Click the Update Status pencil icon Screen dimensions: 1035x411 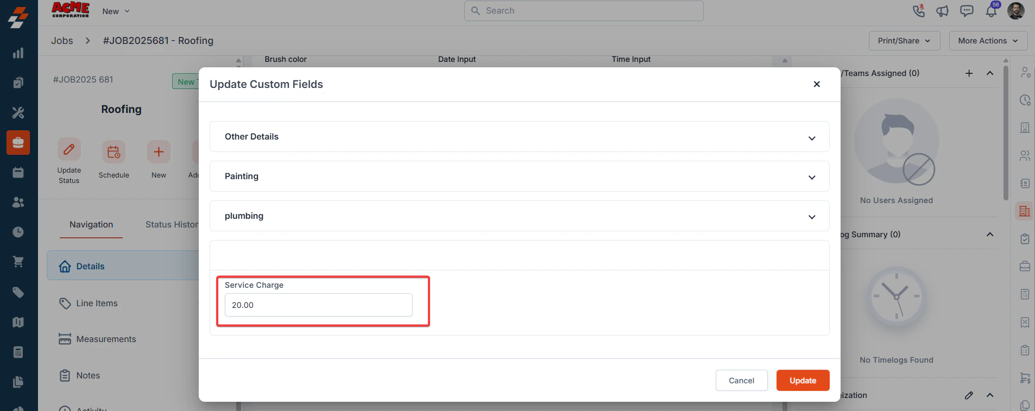click(69, 149)
